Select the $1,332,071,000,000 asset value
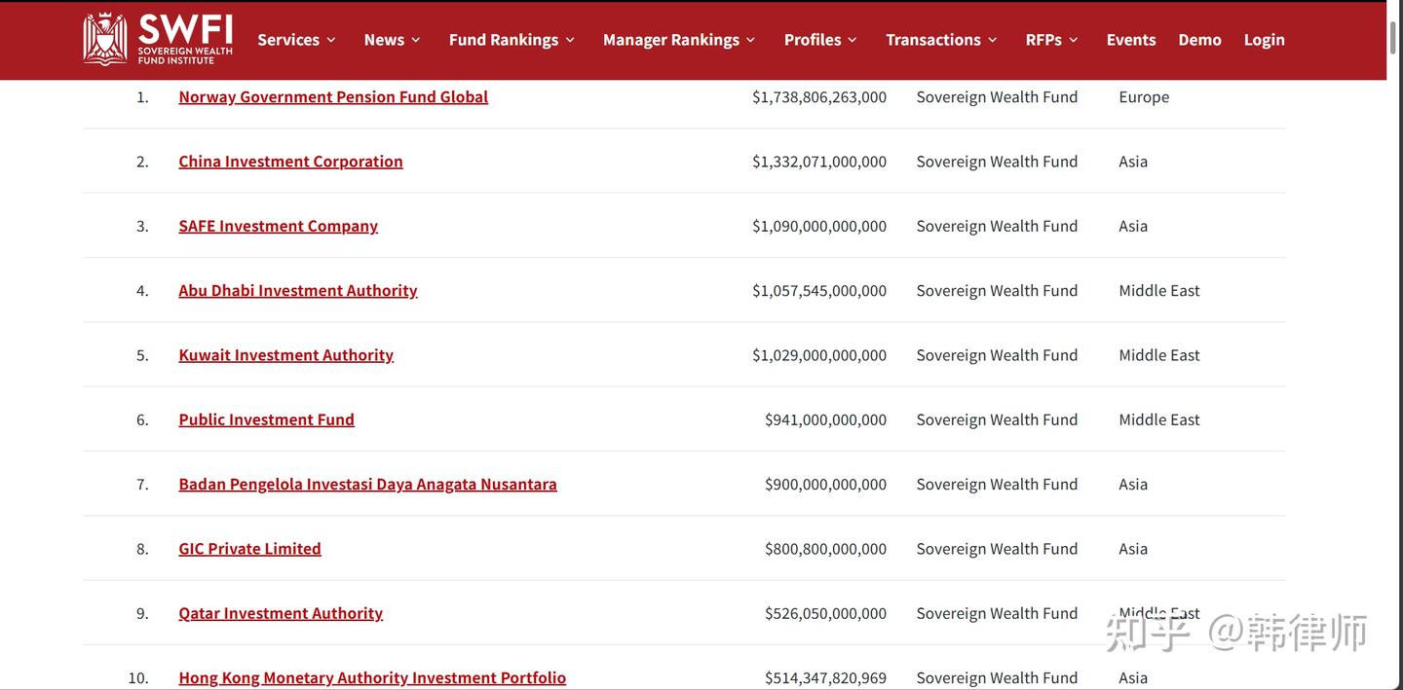Screen dimensions: 1403x690 pyautogui.click(x=819, y=161)
